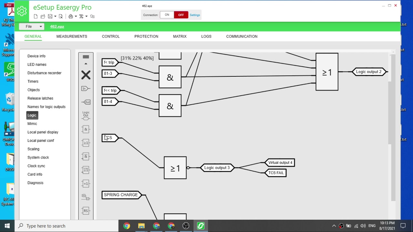
Task: Open the COMMUNICATION tab
Action: tap(242, 36)
